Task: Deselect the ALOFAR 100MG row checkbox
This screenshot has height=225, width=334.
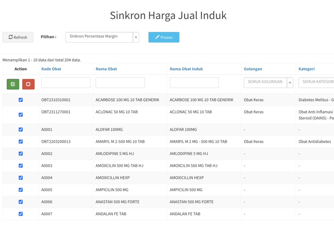Action: pyautogui.click(x=21, y=129)
